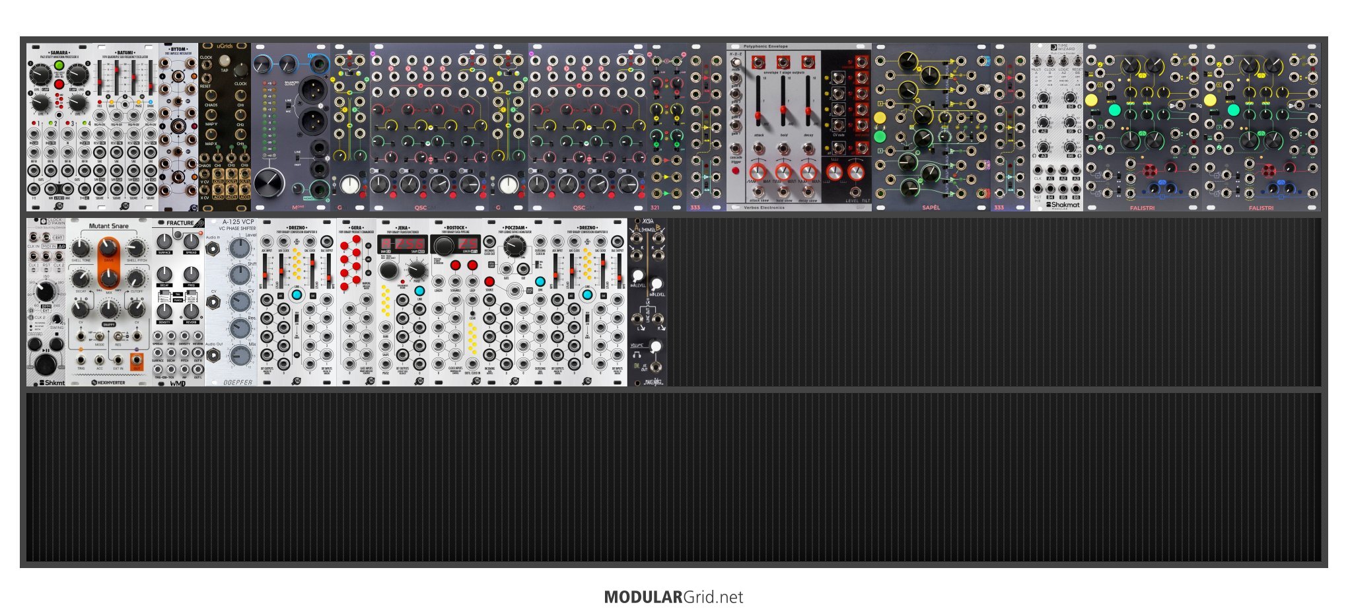Flip the H-D-E mode switch on Verbos envelope
1348x611 pixels.
point(736,63)
